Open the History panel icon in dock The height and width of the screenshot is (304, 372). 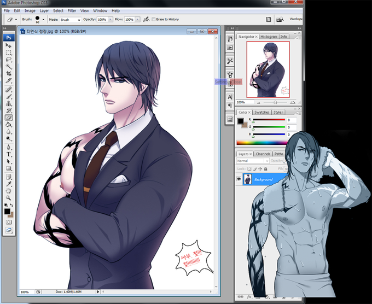(230, 39)
